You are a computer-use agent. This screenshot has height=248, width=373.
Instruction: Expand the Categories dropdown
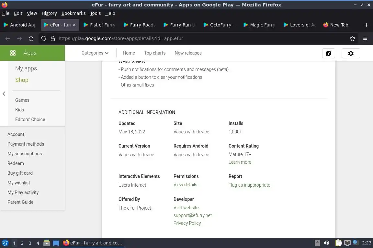click(x=95, y=53)
